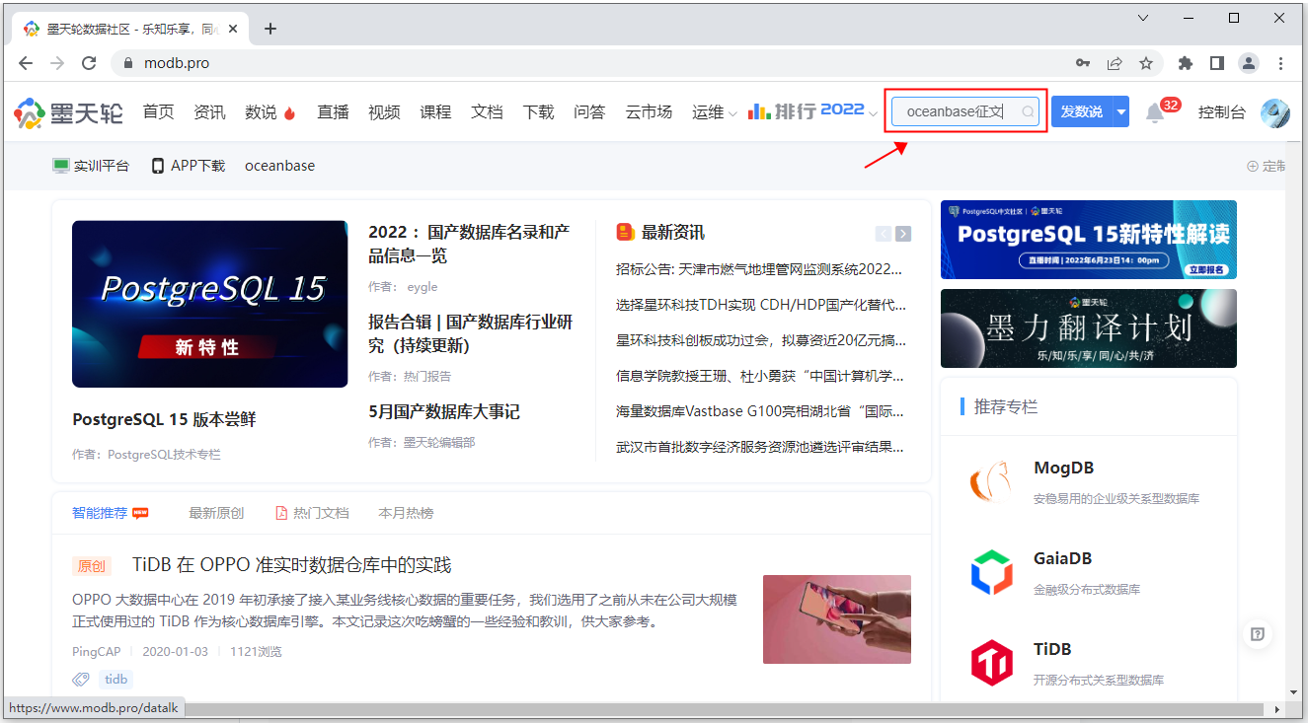1308x723 pixels.
Task: Open the Chrome profile menu
Action: click(1249, 63)
